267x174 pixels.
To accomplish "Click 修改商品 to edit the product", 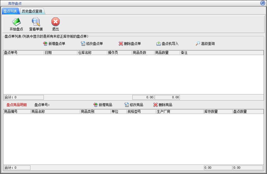I will 134,105.
